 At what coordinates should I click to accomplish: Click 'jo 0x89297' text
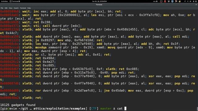click(45, 40)
